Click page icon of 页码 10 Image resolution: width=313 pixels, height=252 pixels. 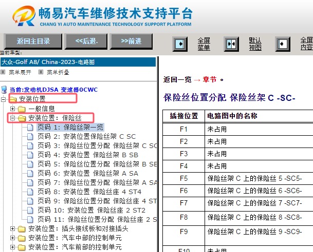[x=30, y=210]
